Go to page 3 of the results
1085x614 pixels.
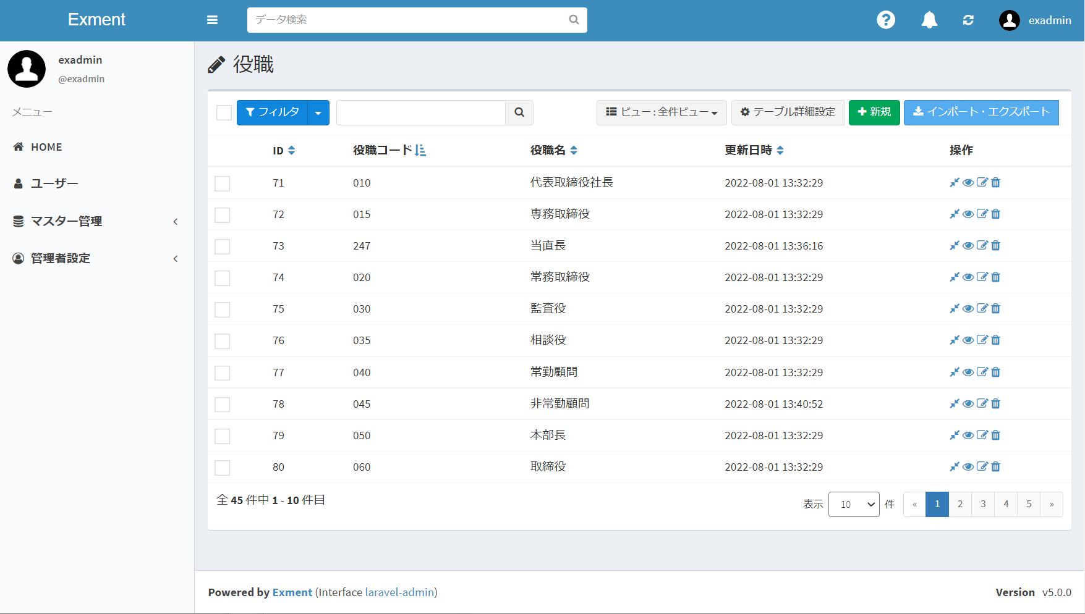[982, 504]
